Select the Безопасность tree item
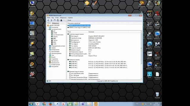 pos(54,63)
